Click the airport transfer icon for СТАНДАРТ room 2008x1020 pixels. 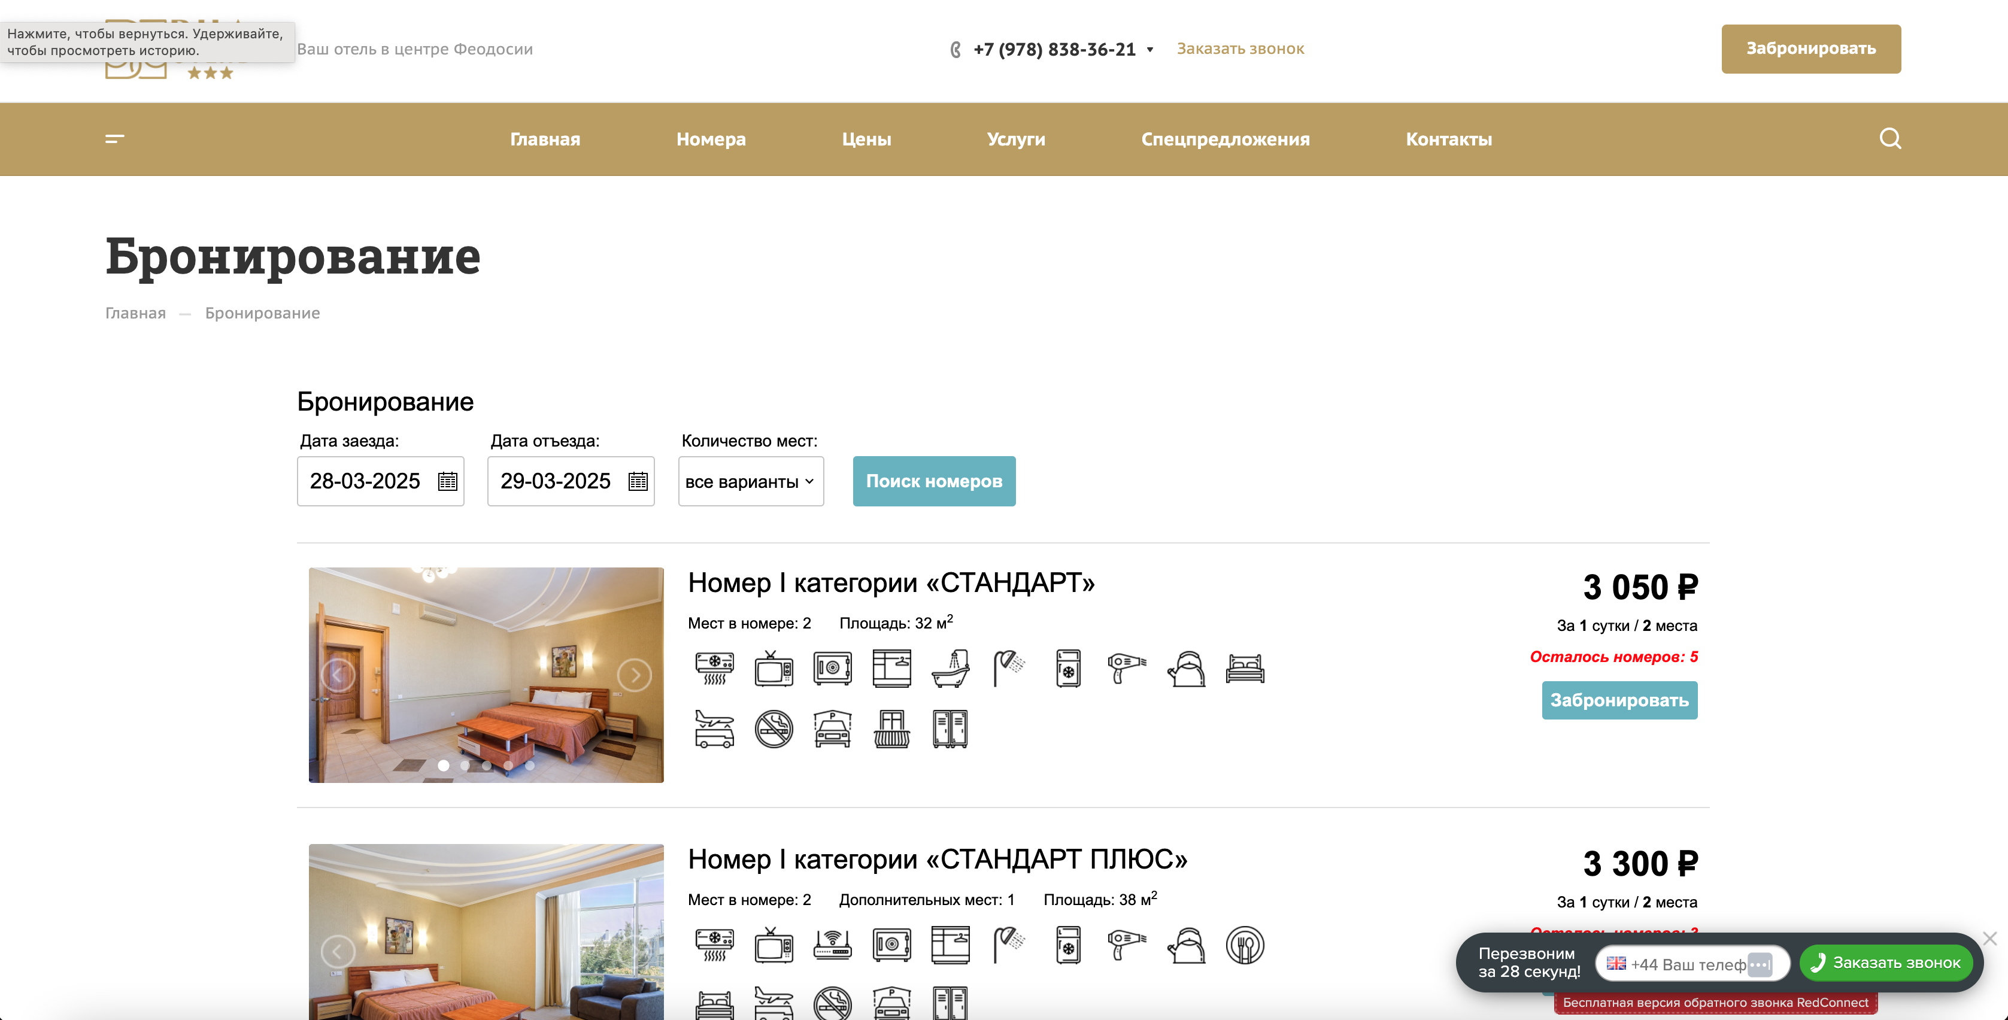[715, 728]
